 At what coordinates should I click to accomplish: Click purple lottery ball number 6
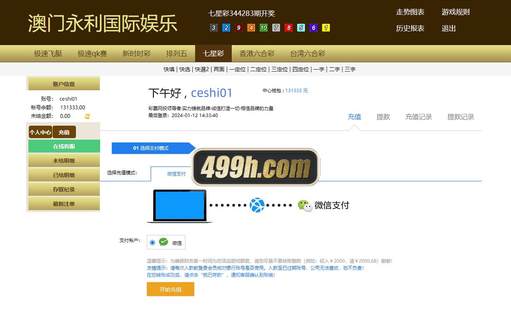click(313, 28)
